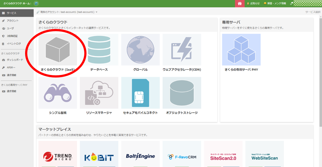Click the gift box icon in header
This screenshot has width=322, height=167.
point(240,4)
